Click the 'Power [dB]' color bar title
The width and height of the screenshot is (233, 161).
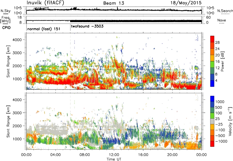pos(222,61)
